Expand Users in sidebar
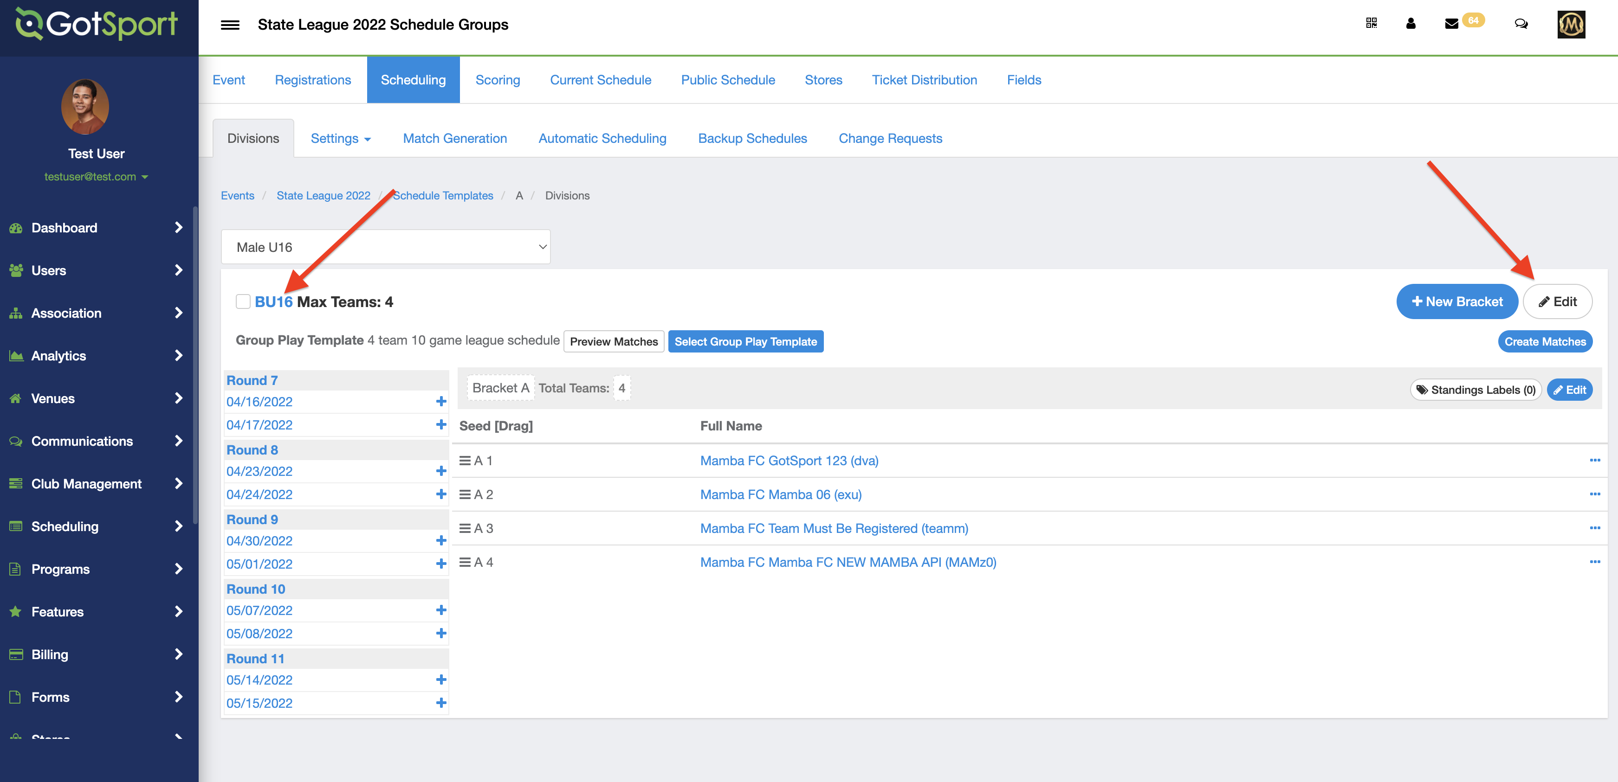1618x782 pixels. pos(97,270)
